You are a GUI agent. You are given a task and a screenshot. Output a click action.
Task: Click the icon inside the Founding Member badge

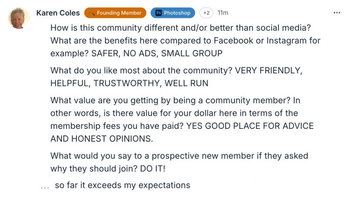click(x=92, y=13)
